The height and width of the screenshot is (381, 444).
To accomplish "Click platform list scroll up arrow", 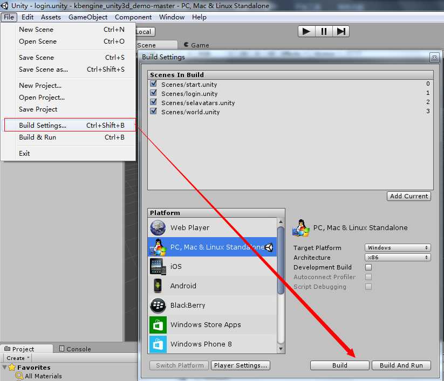I will (x=281, y=221).
